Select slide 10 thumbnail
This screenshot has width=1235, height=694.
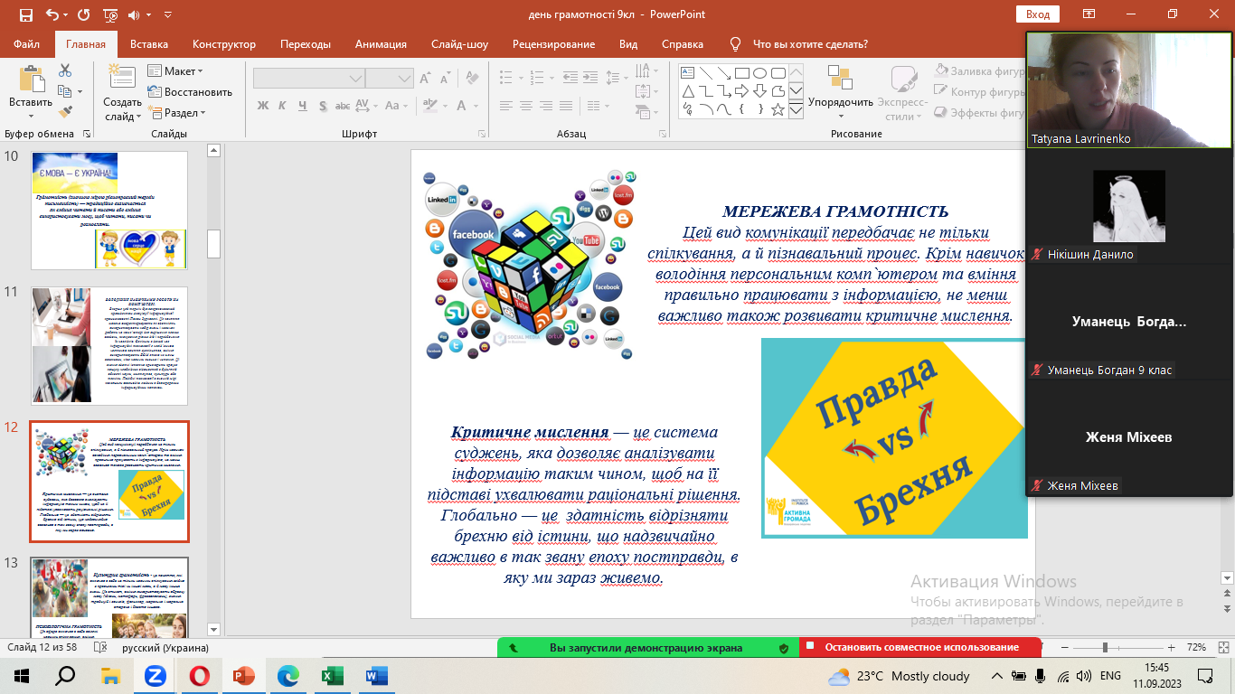point(109,210)
